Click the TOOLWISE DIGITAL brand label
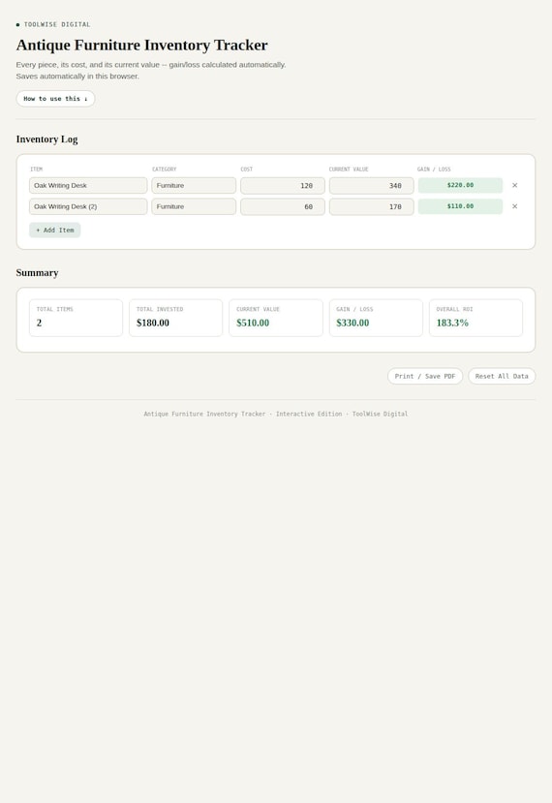The width and height of the screenshot is (552, 803). [x=57, y=24]
